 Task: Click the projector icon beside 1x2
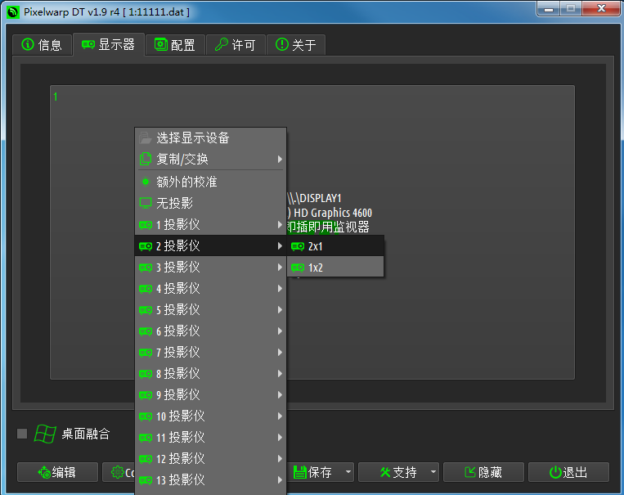[x=298, y=268]
